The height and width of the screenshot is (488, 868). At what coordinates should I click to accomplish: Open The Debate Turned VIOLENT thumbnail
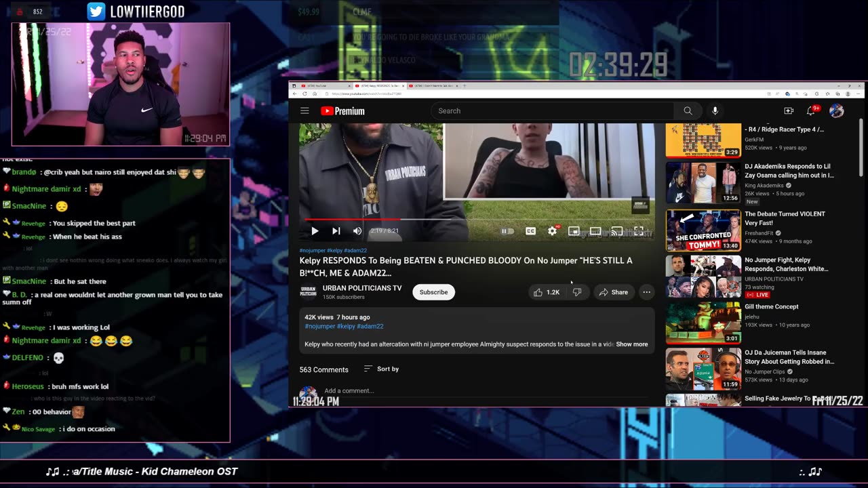click(703, 230)
